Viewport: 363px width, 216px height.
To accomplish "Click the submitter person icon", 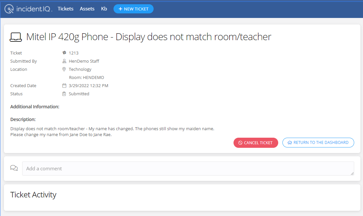I will click(64, 61).
